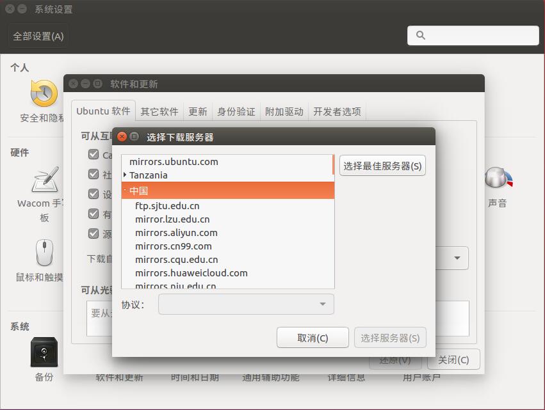The width and height of the screenshot is (545, 410).
Task: Click 全部设置 button in System Settings
Action: [38, 36]
